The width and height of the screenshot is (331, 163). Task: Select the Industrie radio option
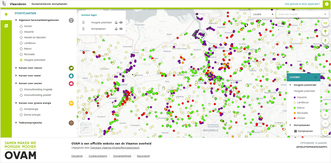(x=21, y=32)
